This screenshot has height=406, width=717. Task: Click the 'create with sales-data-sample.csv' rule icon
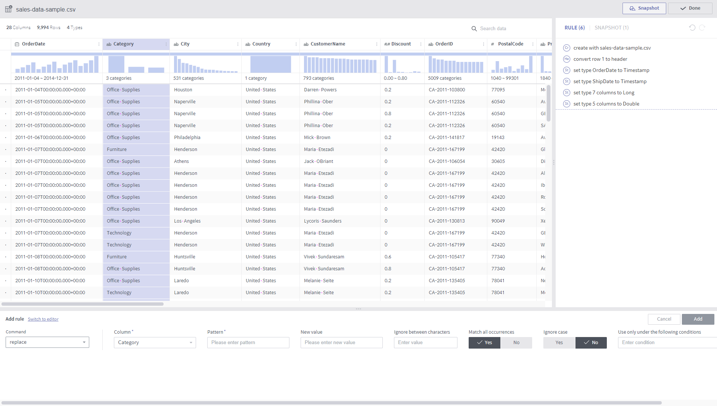coord(567,48)
